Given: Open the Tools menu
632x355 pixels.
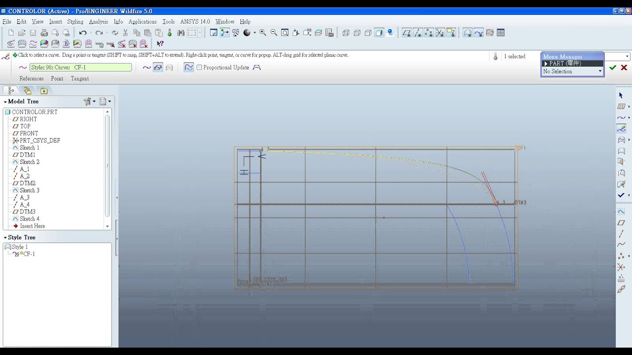Looking at the screenshot, I should [168, 22].
